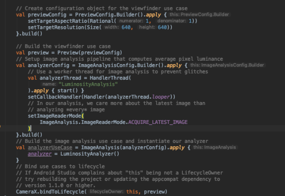
Task: Click ACQUIRE_LATEST_IMAGE constant
Action: pos(158,122)
